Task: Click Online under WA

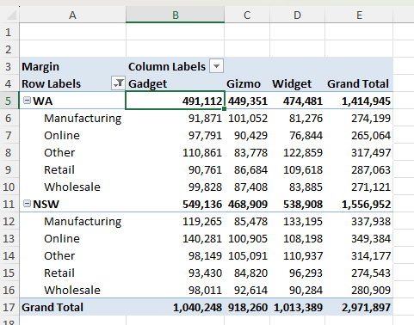Action: [62, 135]
